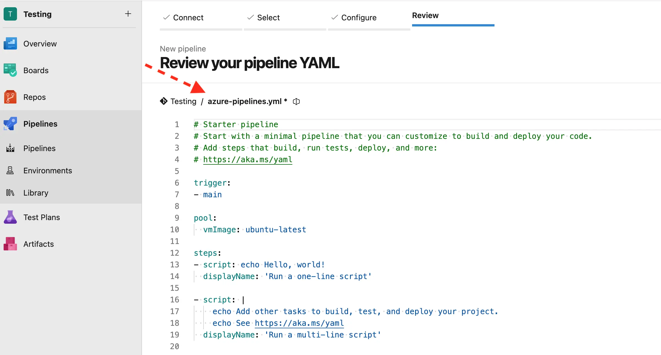661x355 pixels.
Task: Open Artifacts in the sidebar
Action: [39, 244]
